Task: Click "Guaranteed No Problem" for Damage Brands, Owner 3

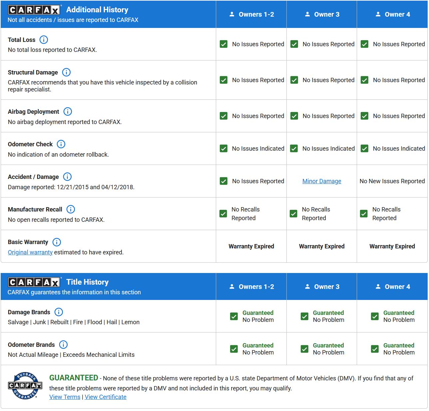Action: (x=328, y=316)
